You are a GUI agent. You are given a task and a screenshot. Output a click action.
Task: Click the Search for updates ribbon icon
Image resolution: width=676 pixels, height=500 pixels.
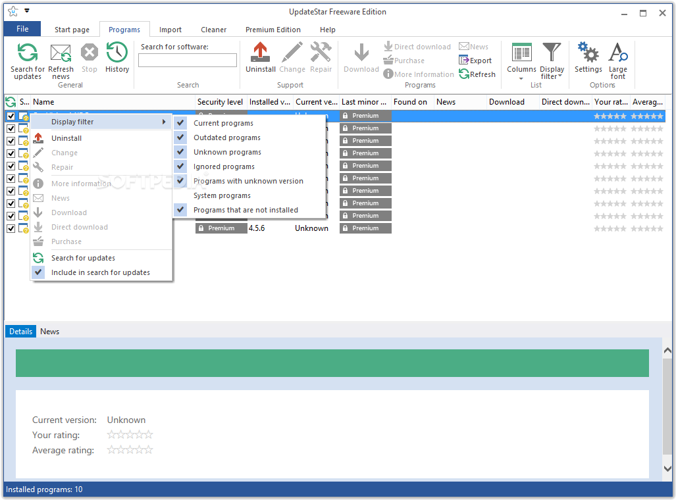(x=27, y=53)
